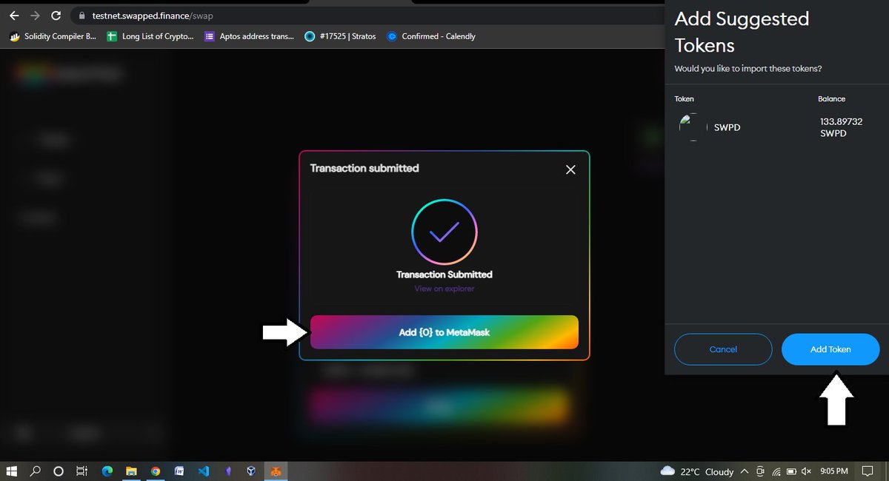Open Microsoft Word from the taskbar
Image resolution: width=889 pixels, height=481 pixels.
click(x=179, y=471)
